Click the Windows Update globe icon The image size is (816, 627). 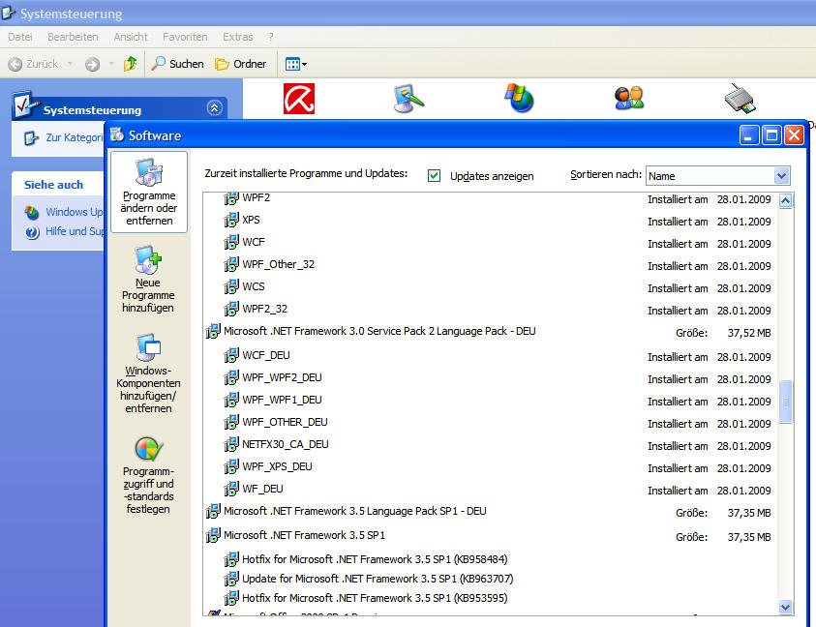tap(32, 212)
